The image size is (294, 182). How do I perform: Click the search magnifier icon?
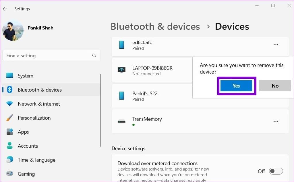[x=94, y=56]
